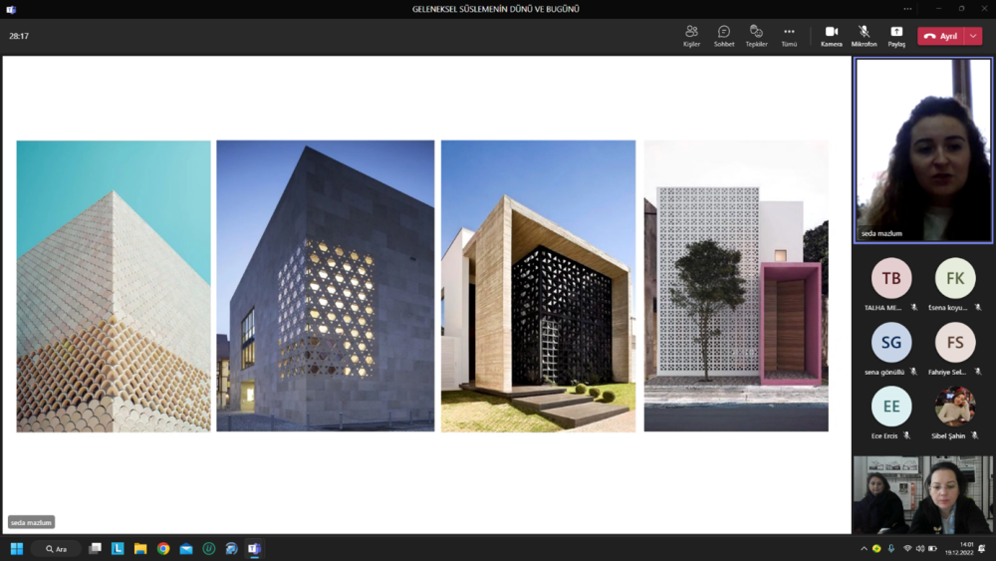The width and height of the screenshot is (996, 561).
Task: Click the Paylaş share screen icon
Action: click(x=896, y=36)
